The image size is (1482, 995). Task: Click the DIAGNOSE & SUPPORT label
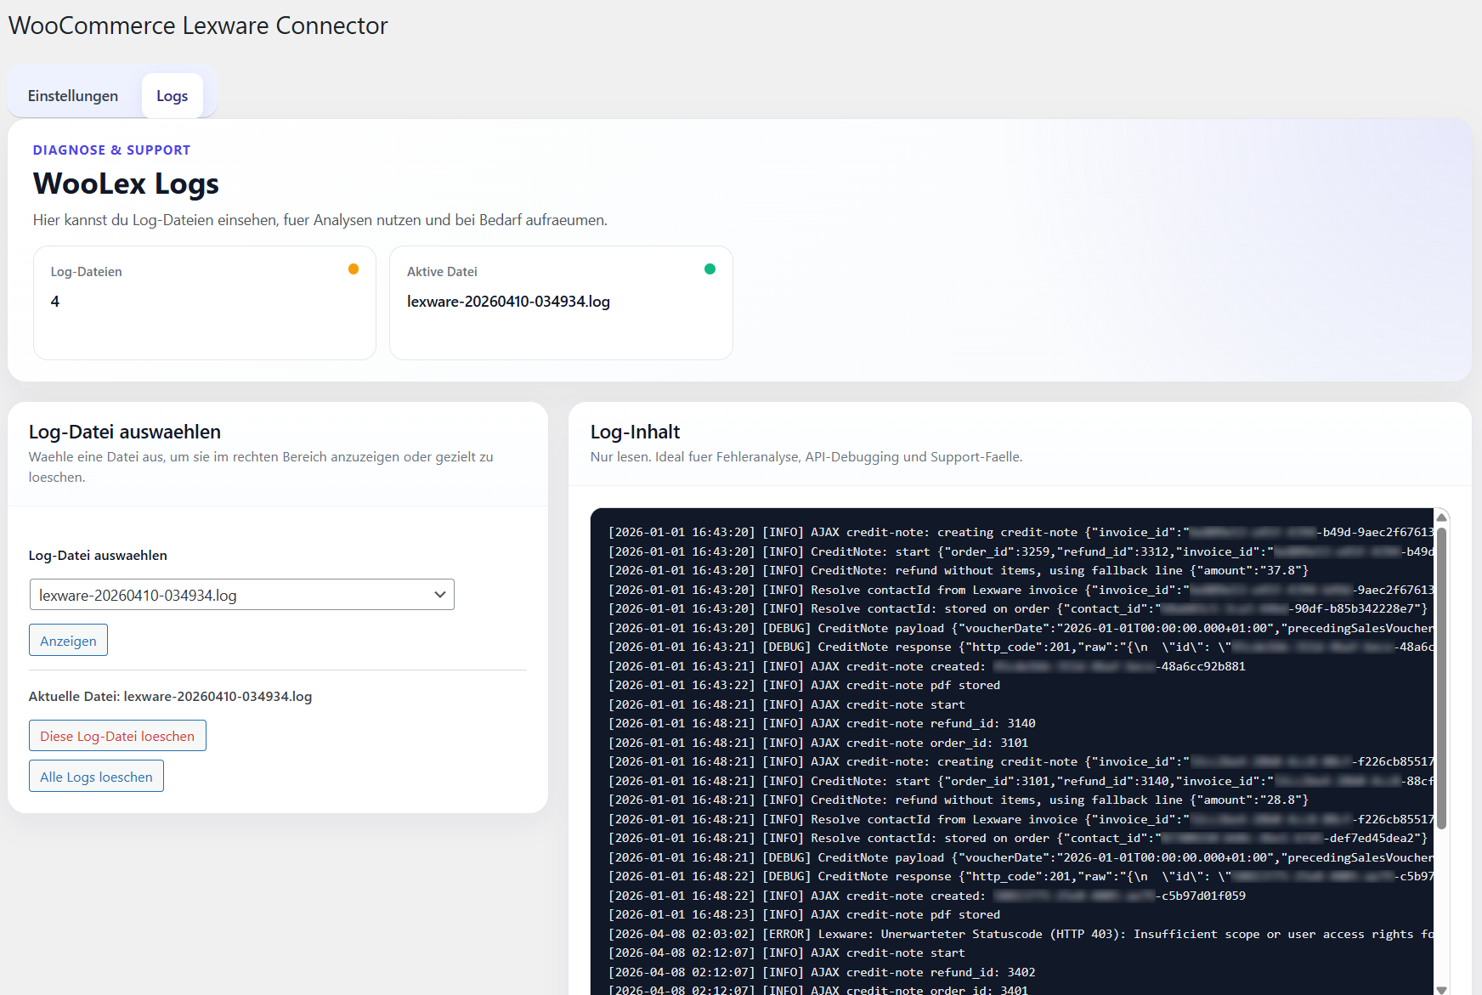(111, 150)
